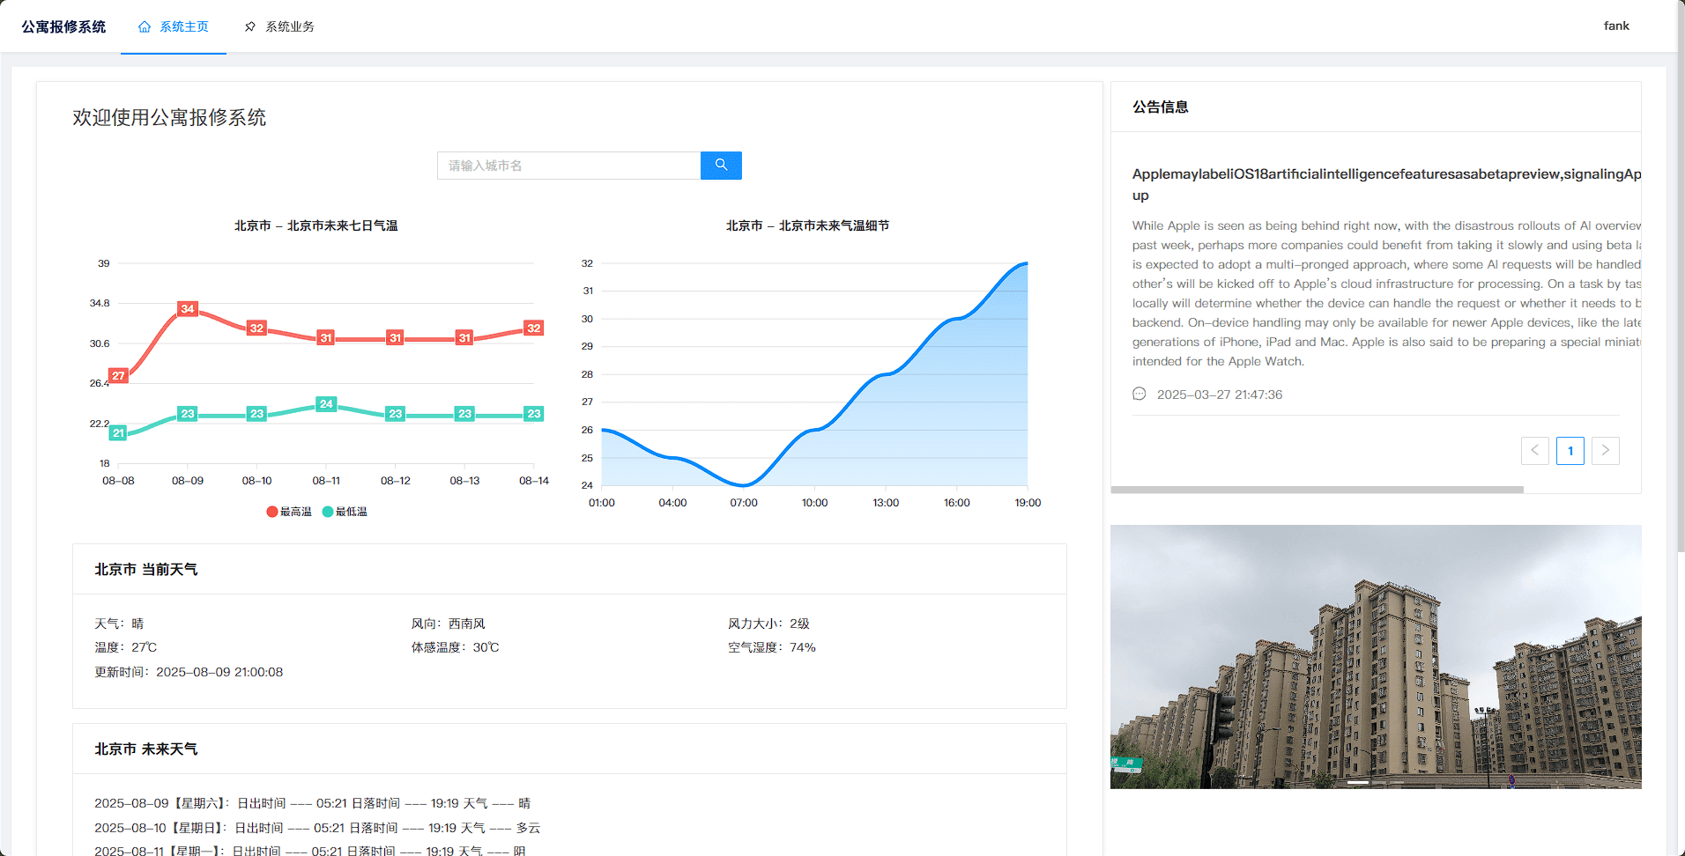Click the 更新时间 2025-08-09 21:00:08 text
Image resolution: width=1685 pixels, height=856 pixels.
coord(189,672)
